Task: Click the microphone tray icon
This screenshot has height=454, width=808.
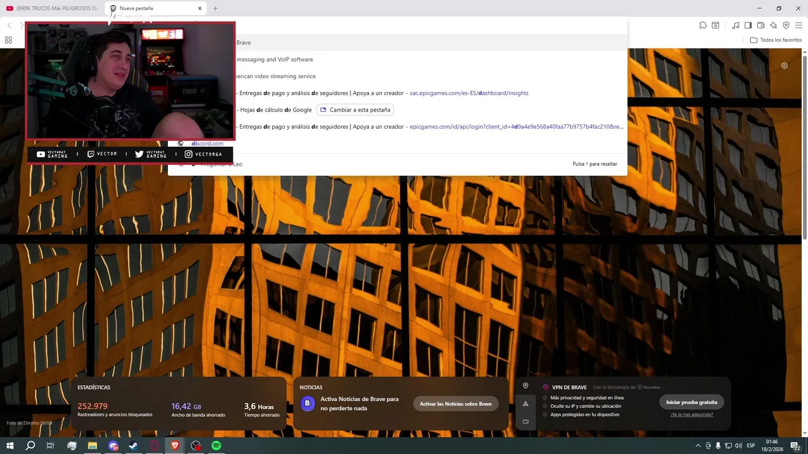Action: (718, 446)
